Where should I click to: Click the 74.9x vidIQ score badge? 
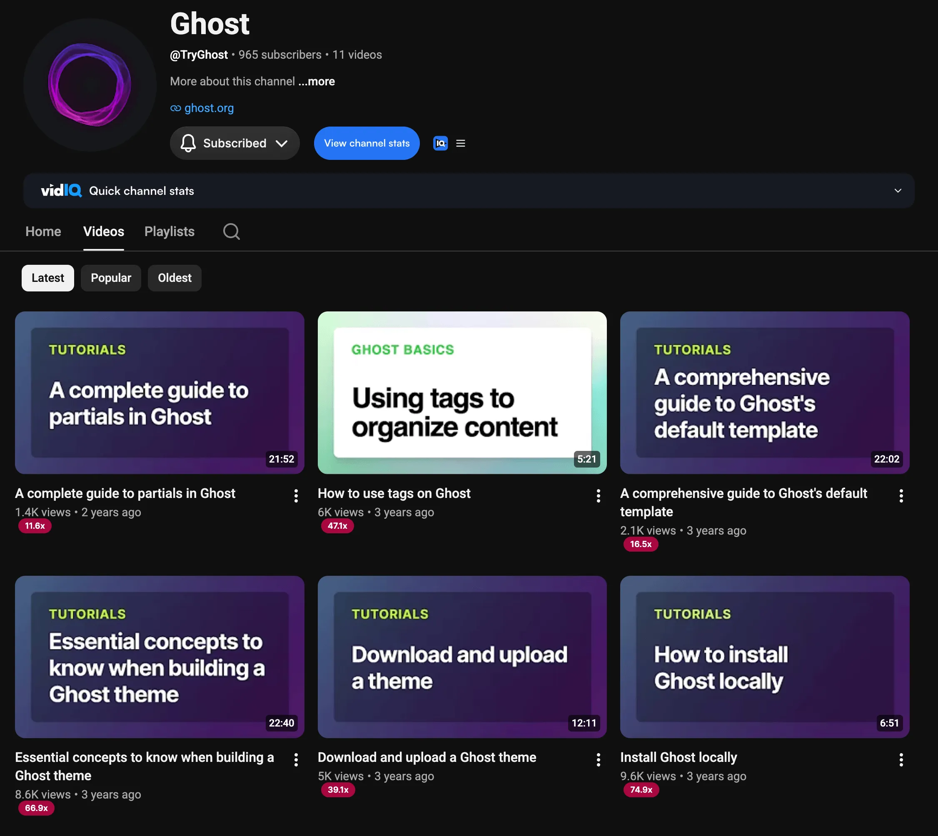click(x=641, y=790)
